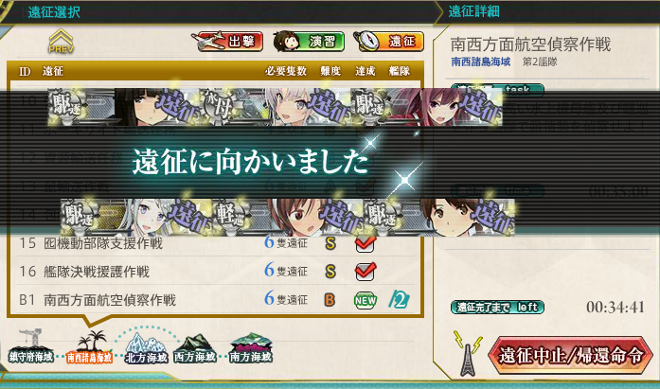Viewport: 660px width, 389px height.
Task: Open the 出撃 sortie button with plane icon
Action: pyautogui.click(x=228, y=42)
